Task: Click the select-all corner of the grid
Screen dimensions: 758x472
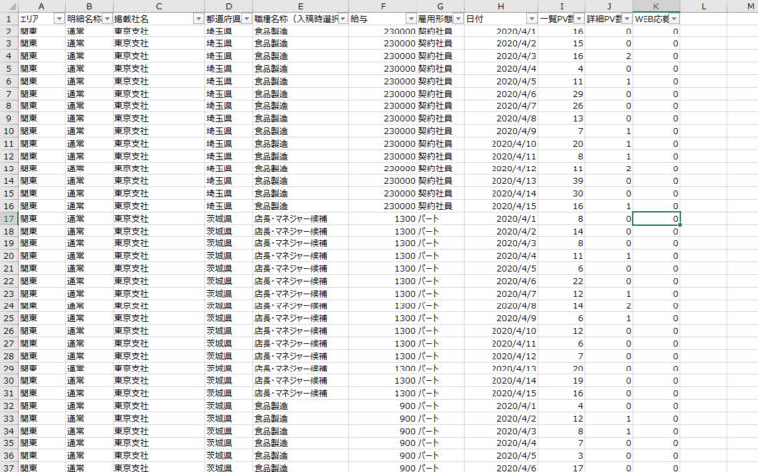Action: pos(8,6)
